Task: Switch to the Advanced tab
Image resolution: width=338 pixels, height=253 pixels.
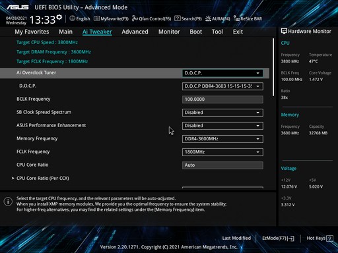Action: (x=135, y=32)
